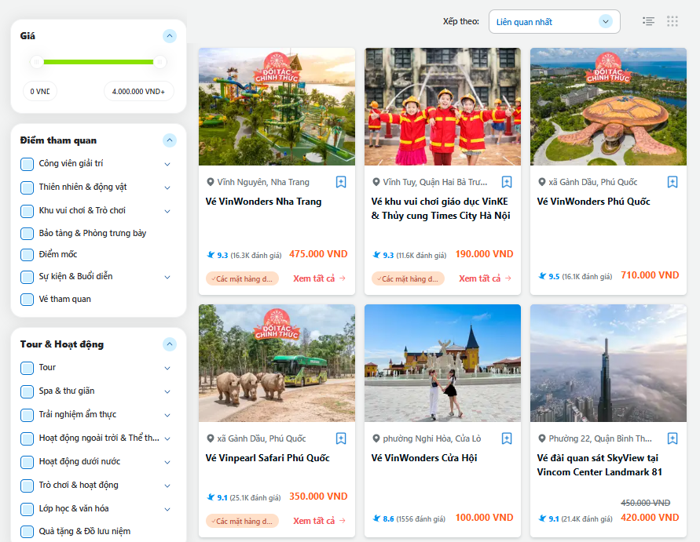Collapse the Tour & Hoạt động section

pos(170,344)
